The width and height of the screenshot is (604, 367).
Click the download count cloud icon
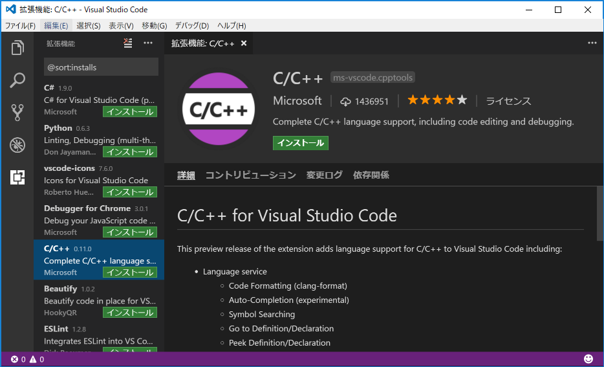point(345,102)
